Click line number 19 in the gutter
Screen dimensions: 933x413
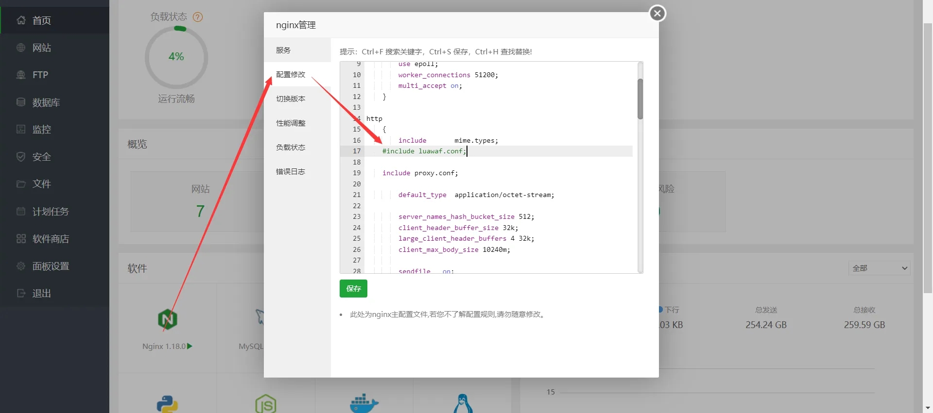pos(357,173)
